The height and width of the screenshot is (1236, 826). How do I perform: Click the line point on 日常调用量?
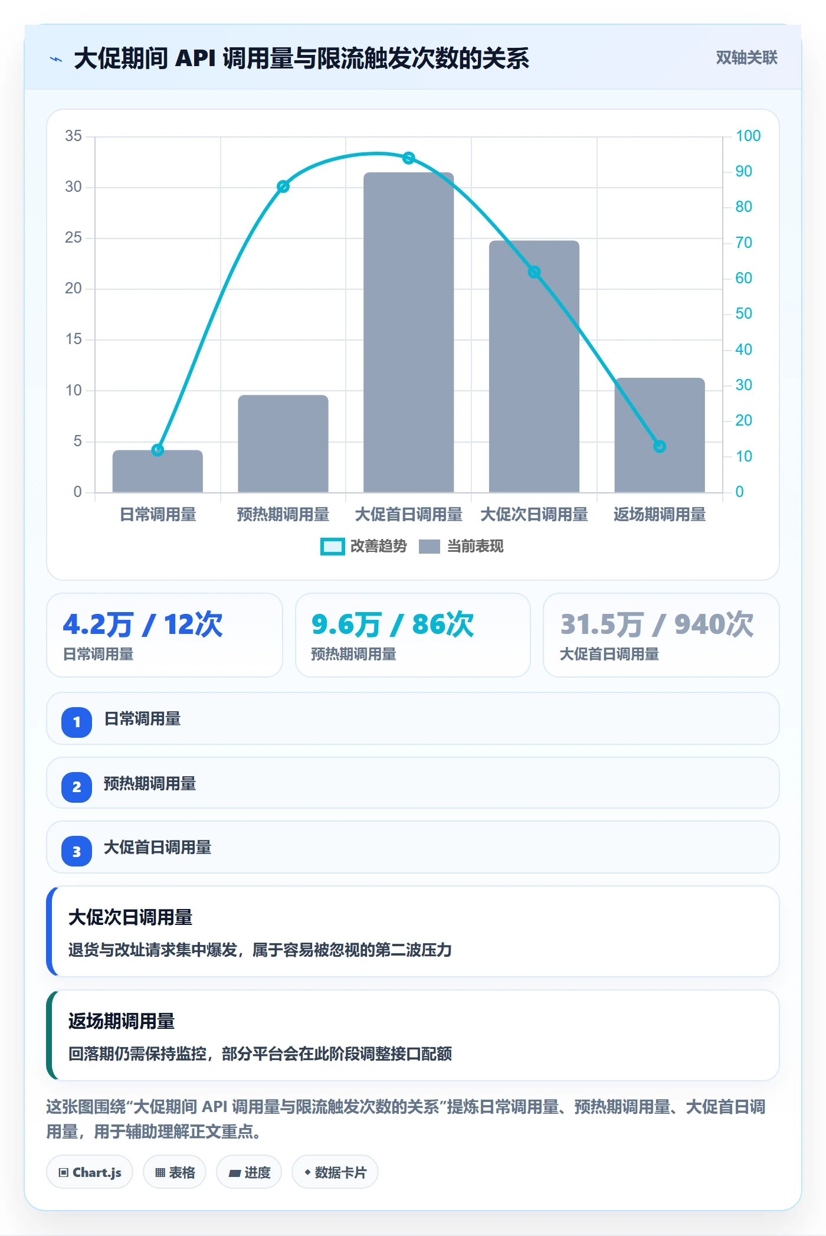coord(158,450)
